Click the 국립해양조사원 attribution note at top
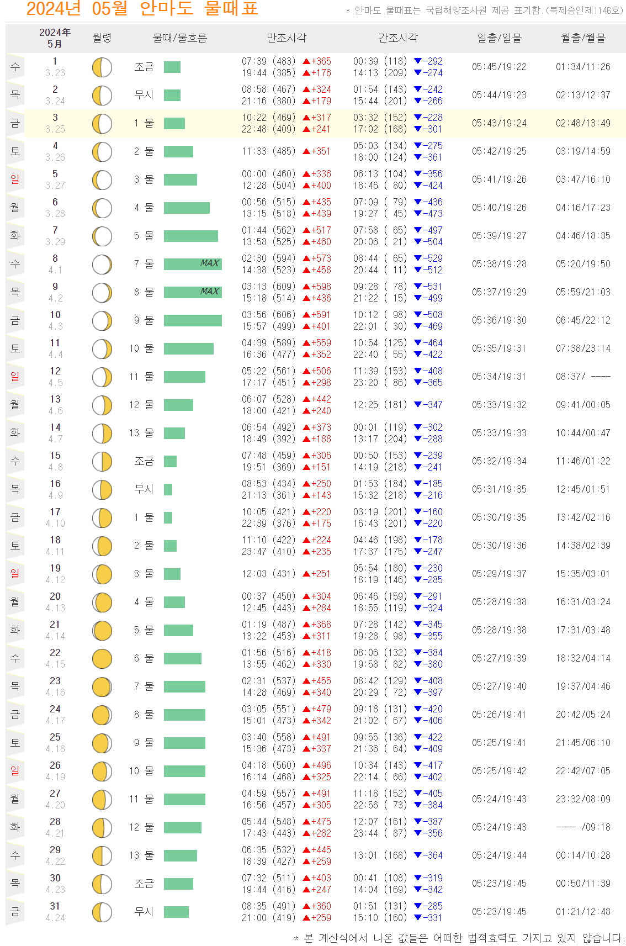 tap(485, 10)
